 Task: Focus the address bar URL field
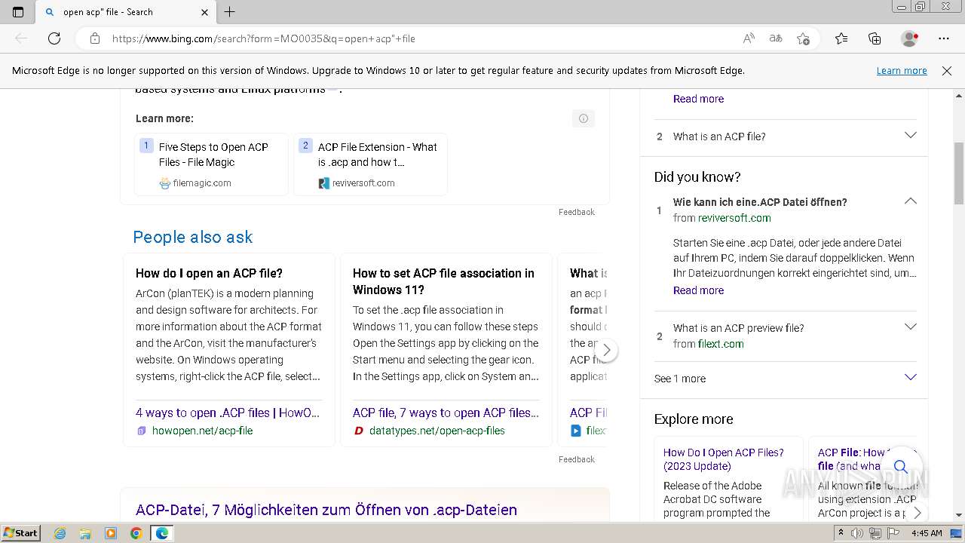click(x=422, y=38)
